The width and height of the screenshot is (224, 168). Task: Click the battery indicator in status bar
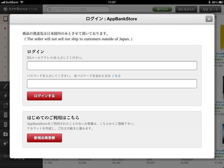pos(220,2)
